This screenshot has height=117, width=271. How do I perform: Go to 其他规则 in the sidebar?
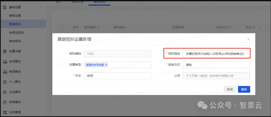[15, 41]
